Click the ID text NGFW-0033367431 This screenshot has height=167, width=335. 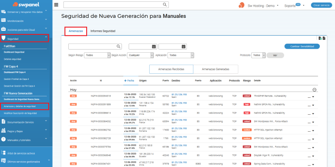(x=101, y=164)
